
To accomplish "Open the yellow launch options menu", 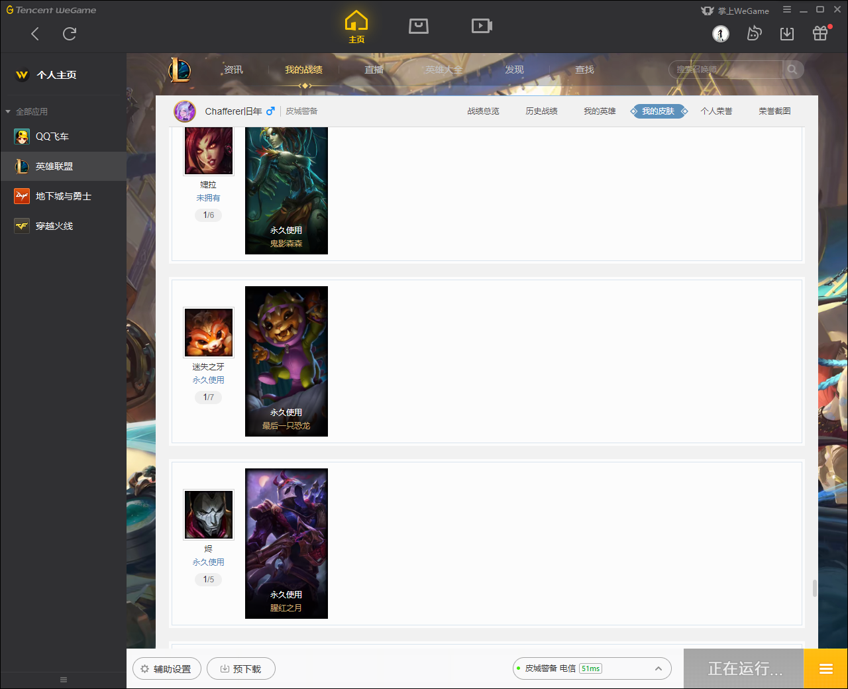I will pyautogui.click(x=825, y=668).
